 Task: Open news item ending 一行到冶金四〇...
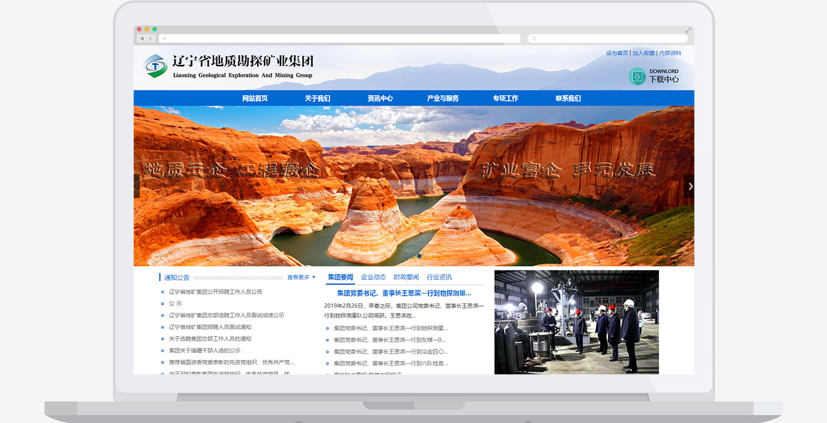[391, 352]
